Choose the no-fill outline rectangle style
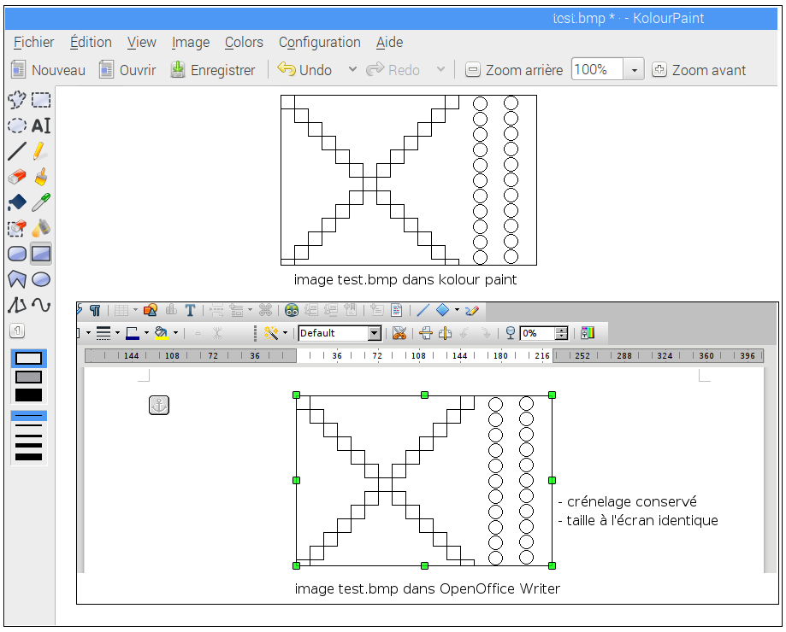The height and width of the screenshot is (632, 786). (x=28, y=359)
